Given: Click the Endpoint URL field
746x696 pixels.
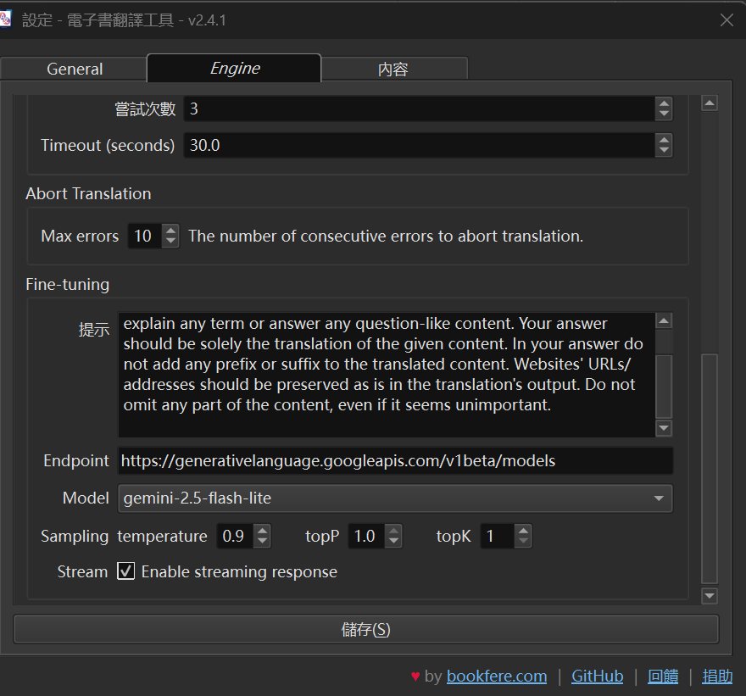Looking at the screenshot, I should pos(395,460).
